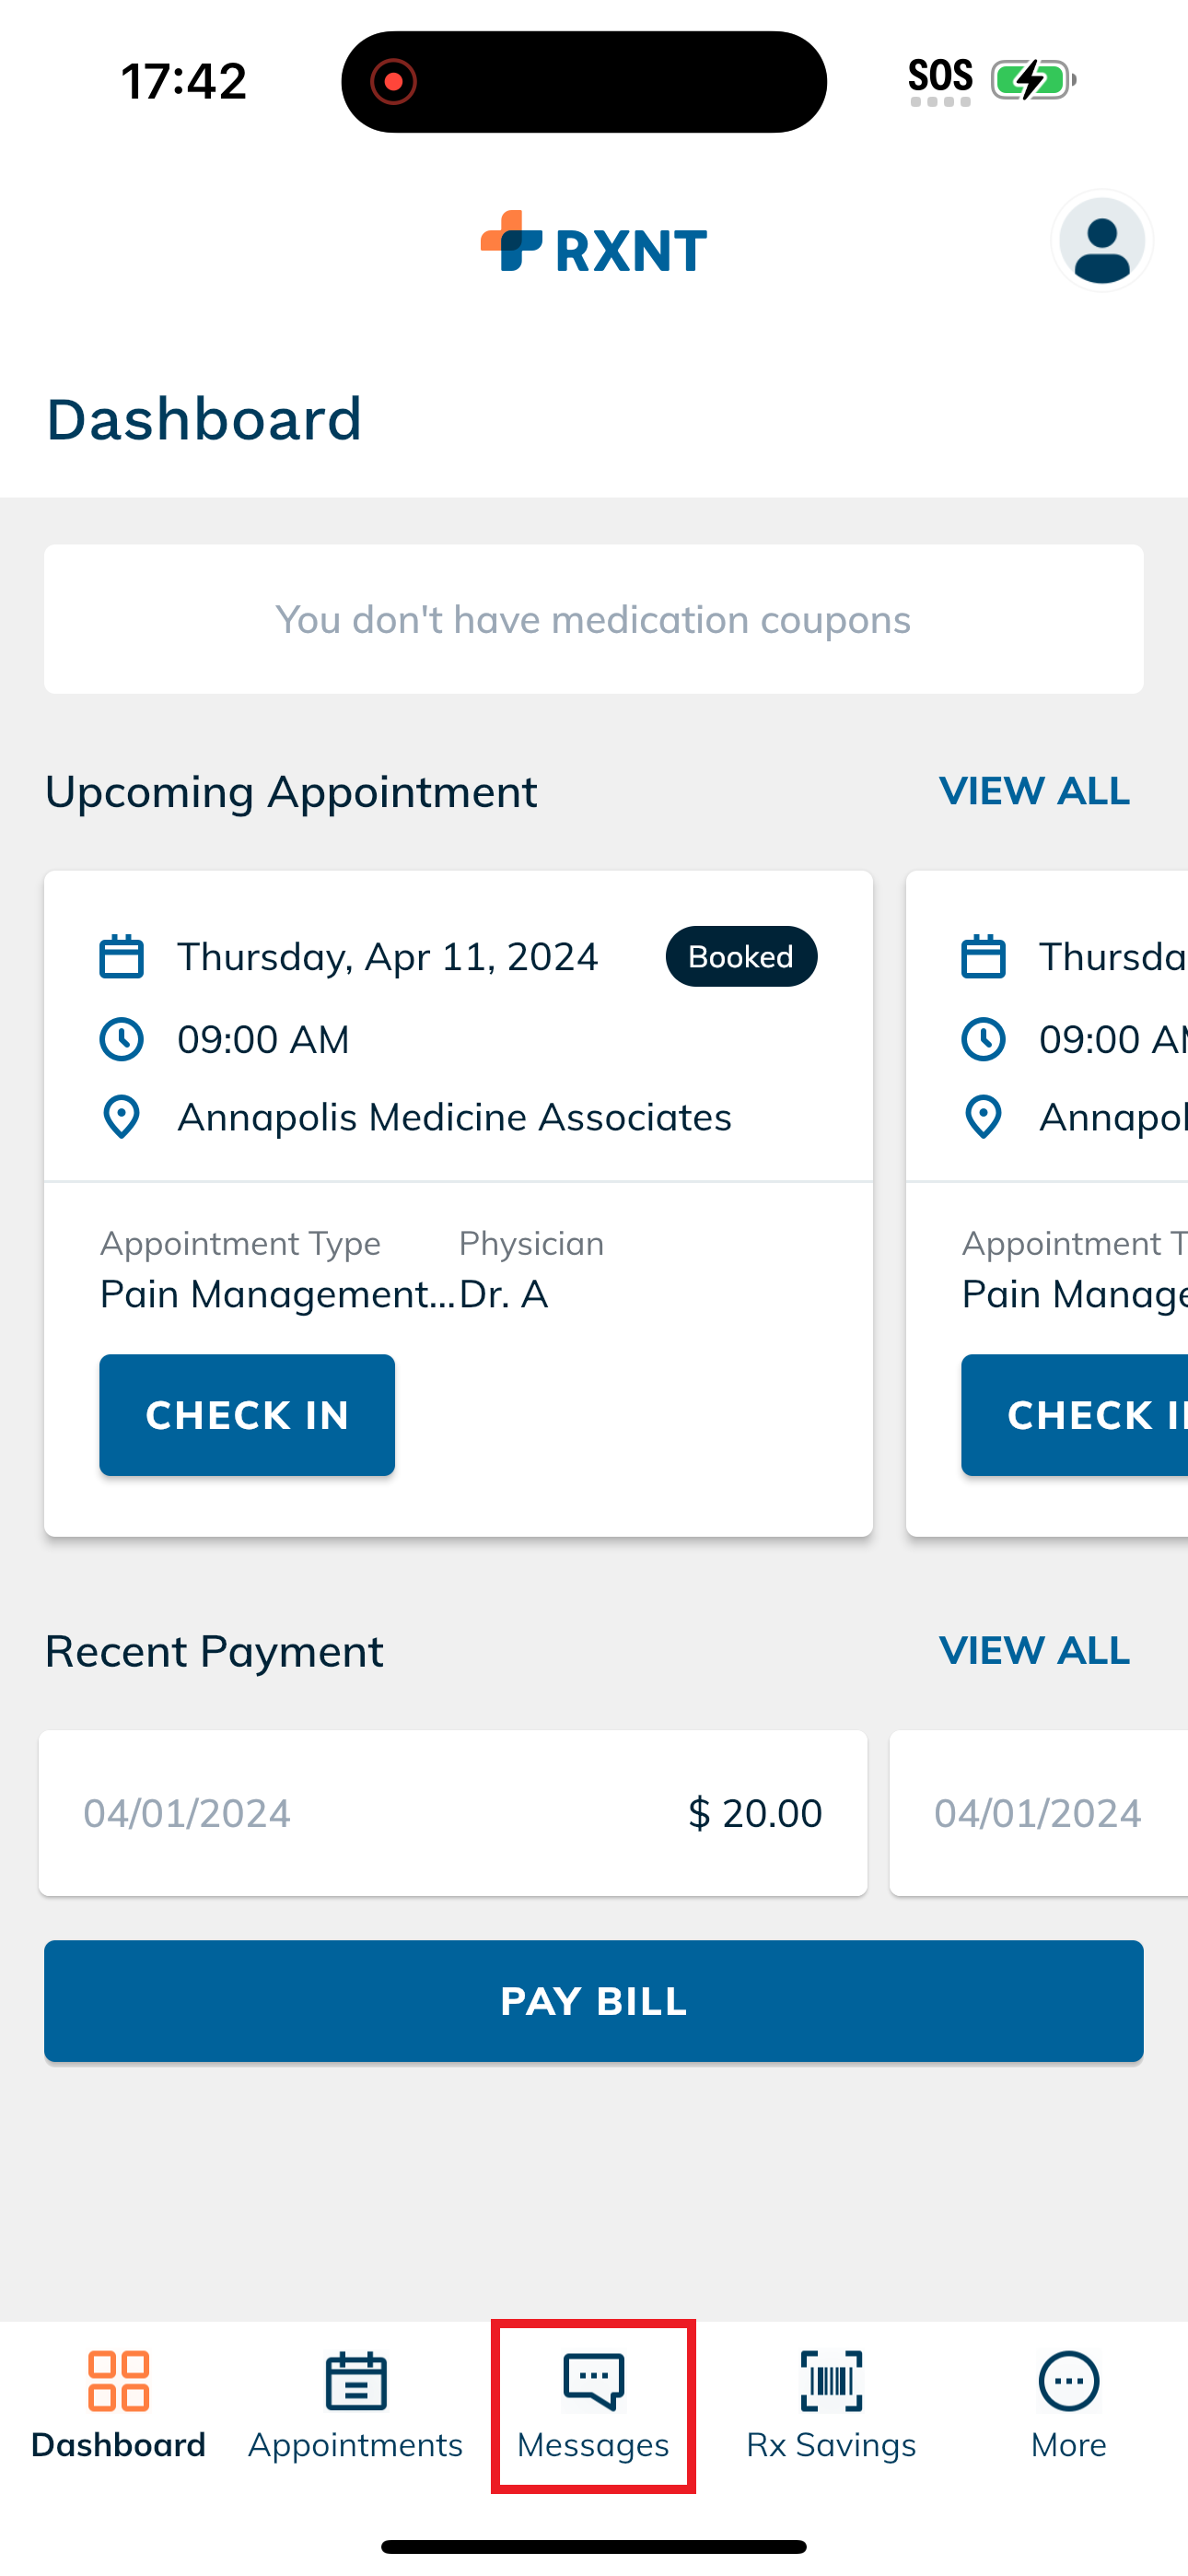
Task: Tap the RXNT logo
Action: pos(594,243)
